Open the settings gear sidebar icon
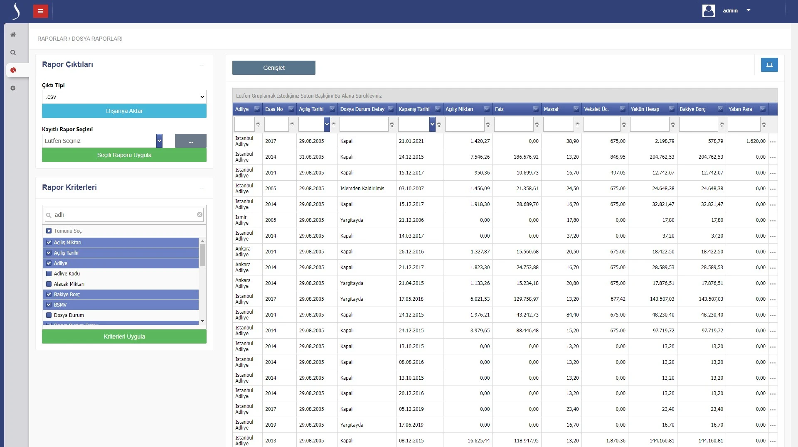798x447 pixels. tap(13, 88)
